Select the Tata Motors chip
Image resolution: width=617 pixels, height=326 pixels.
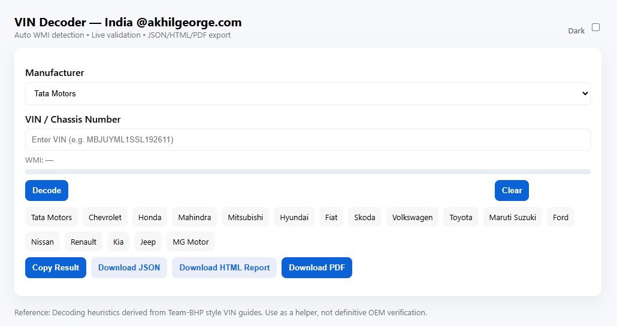tap(52, 217)
